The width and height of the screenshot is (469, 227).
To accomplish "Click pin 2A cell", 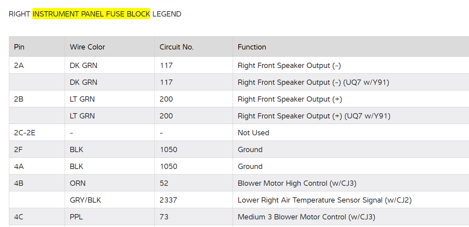I will 19,65.
